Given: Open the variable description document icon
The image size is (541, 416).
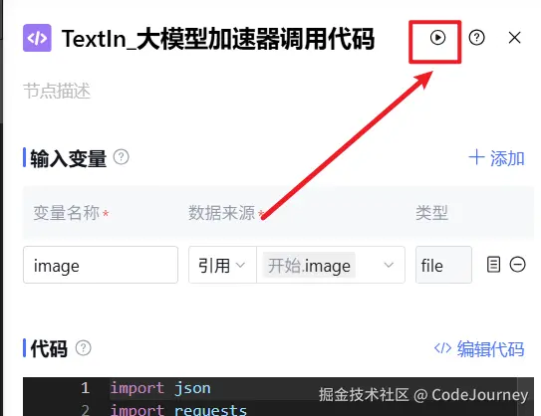Looking at the screenshot, I should pyautogui.click(x=493, y=265).
